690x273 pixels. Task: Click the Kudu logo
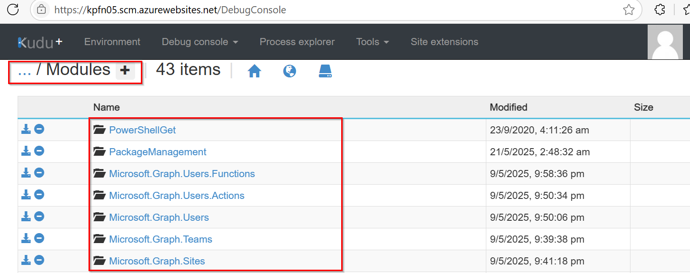pos(40,42)
